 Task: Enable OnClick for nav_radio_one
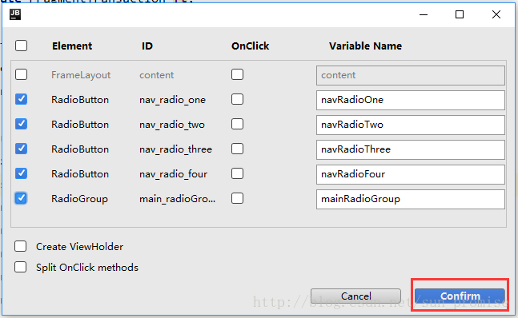pos(237,99)
